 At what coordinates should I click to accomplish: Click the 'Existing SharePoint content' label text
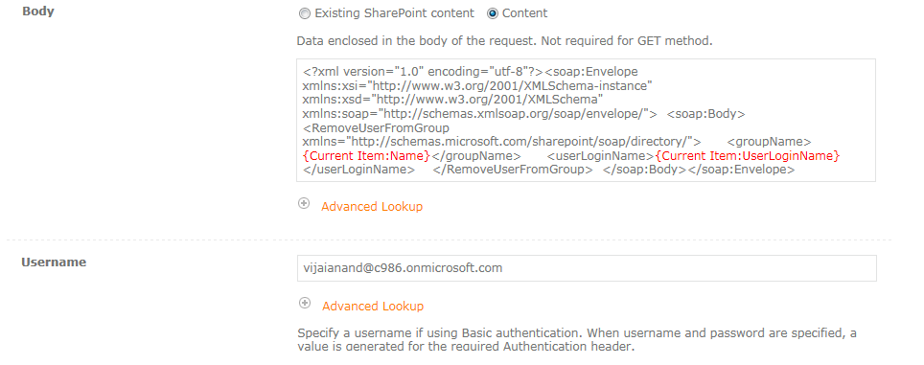[x=394, y=13]
